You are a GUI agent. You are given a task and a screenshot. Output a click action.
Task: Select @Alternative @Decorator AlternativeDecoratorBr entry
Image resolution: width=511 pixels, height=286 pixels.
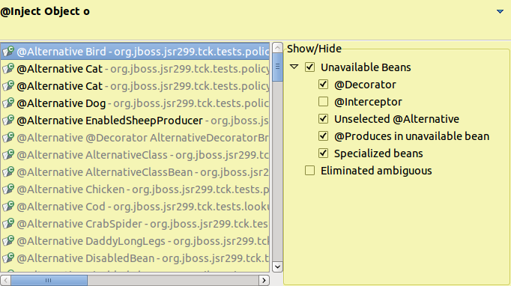click(x=135, y=138)
